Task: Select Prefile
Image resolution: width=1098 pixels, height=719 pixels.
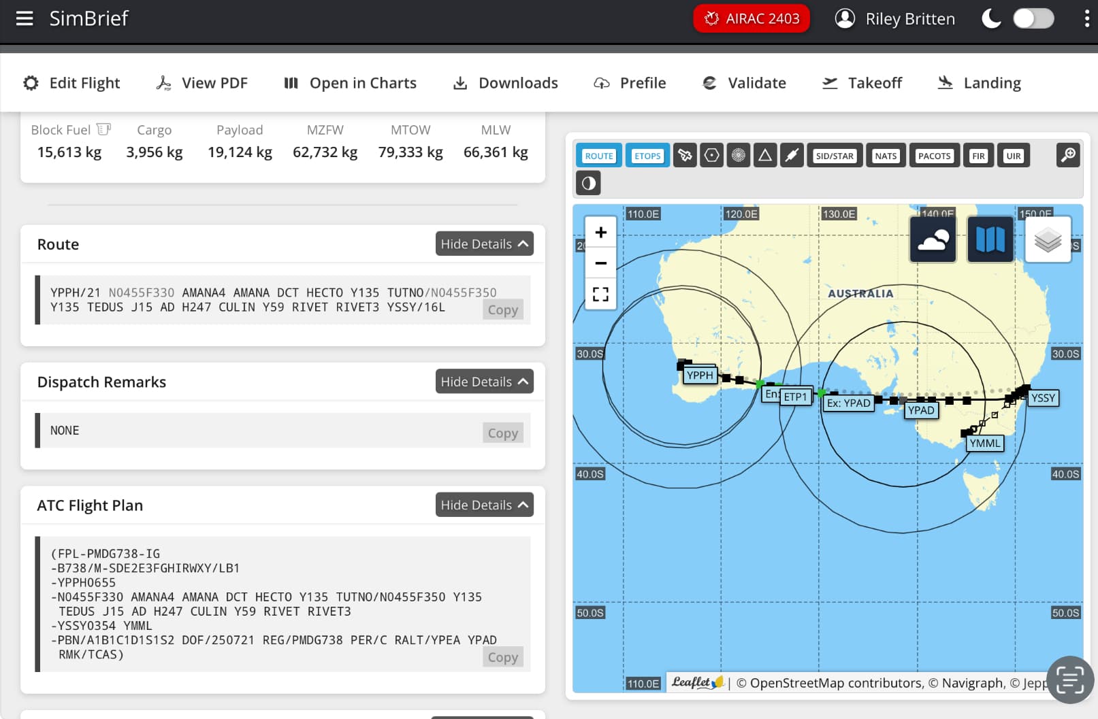Action: pos(630,83)
